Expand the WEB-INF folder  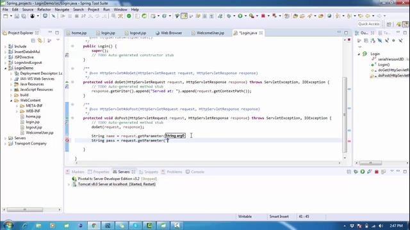point(17,111)
